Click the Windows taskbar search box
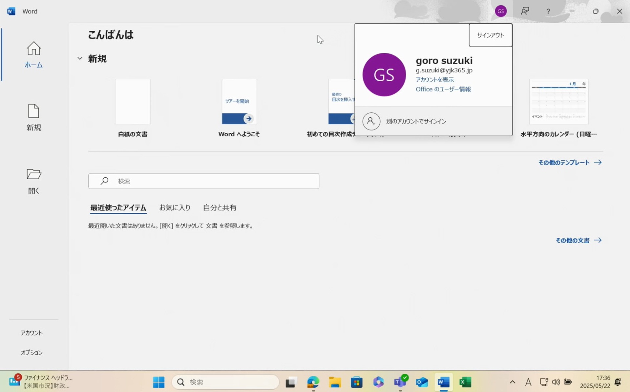Image resolution: width=630 pixels, height=392 pixels. click(225, 382)
